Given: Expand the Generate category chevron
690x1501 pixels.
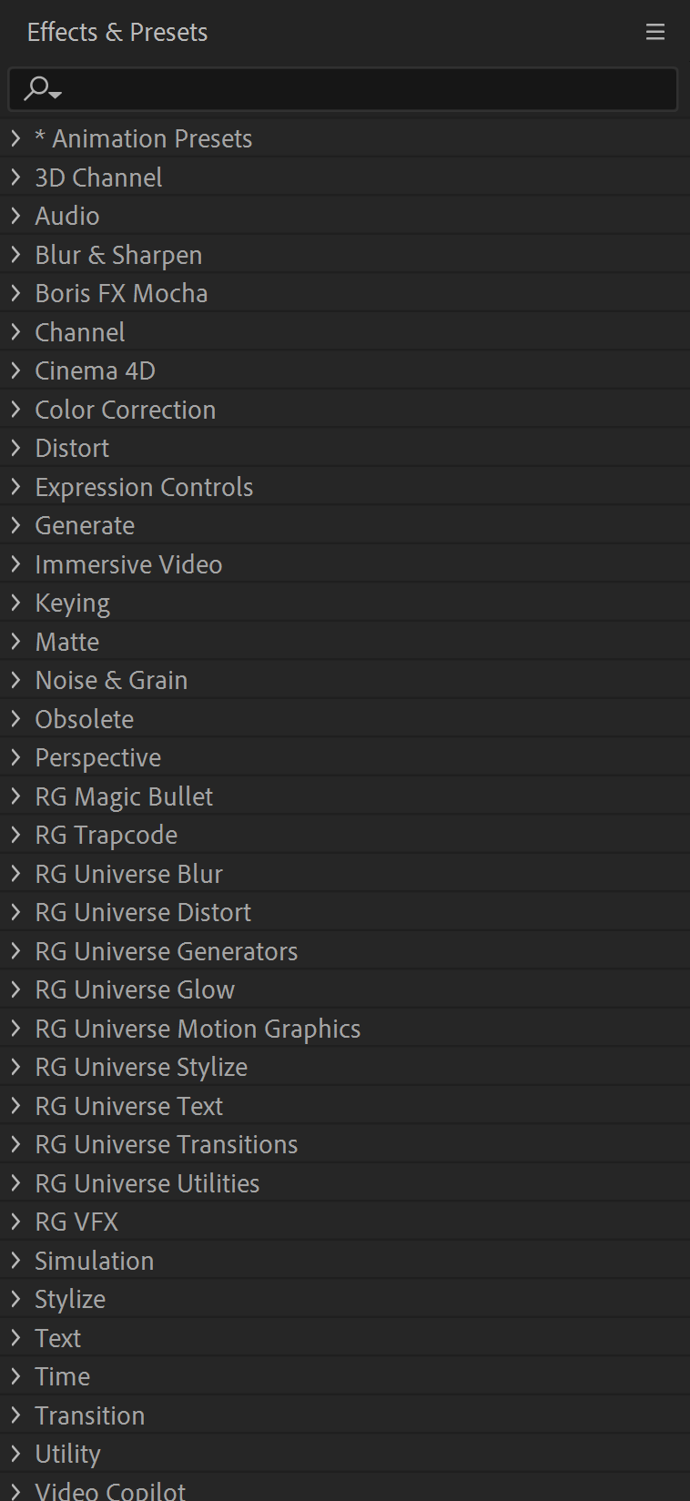Looking at the screenshot, I should click(15, 525).
